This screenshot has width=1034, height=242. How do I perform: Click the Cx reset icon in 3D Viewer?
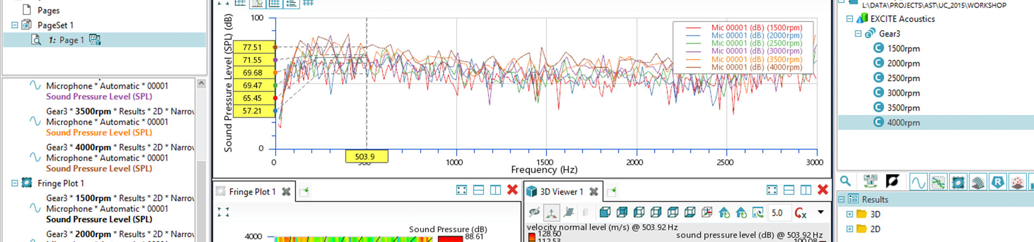click(x=800, y=213)
